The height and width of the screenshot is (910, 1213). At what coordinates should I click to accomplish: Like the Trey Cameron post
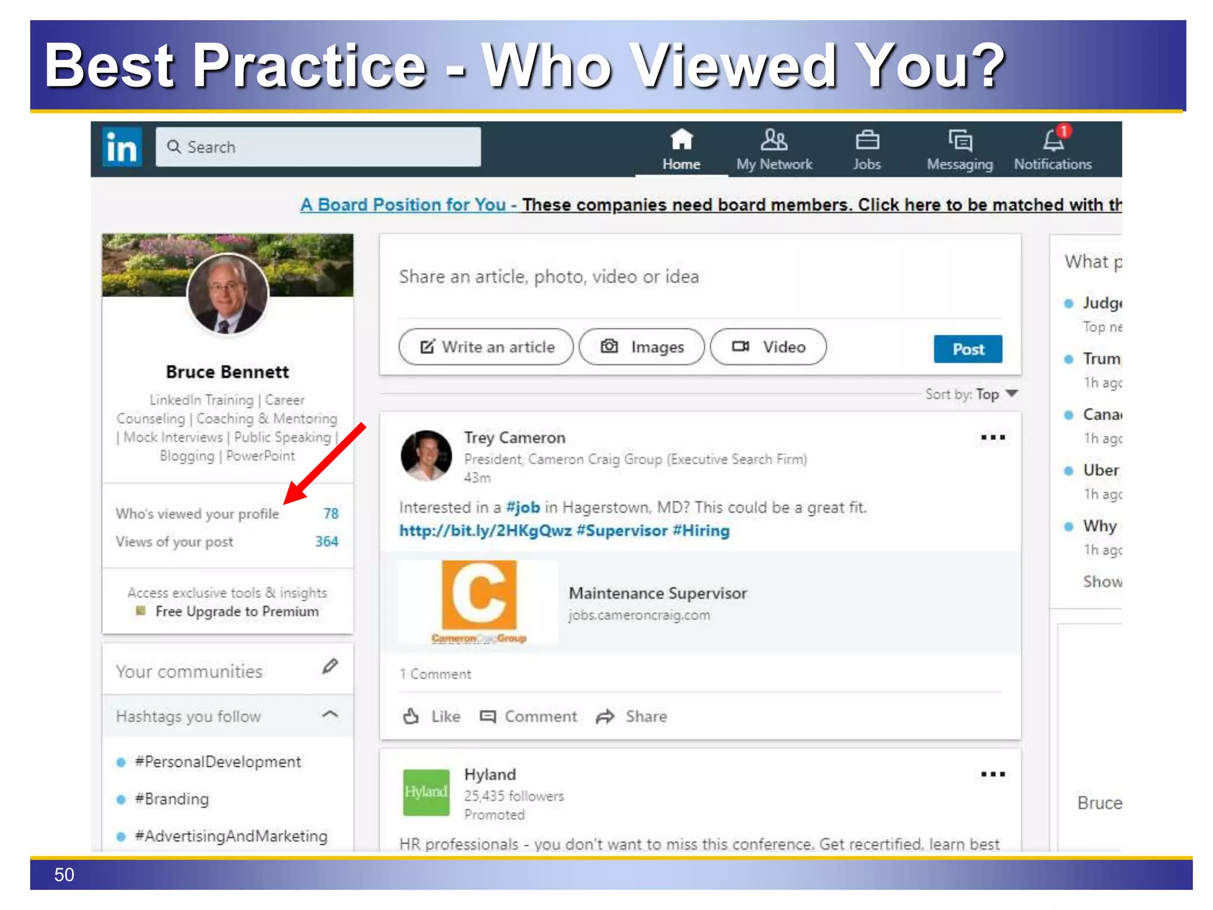431,716
